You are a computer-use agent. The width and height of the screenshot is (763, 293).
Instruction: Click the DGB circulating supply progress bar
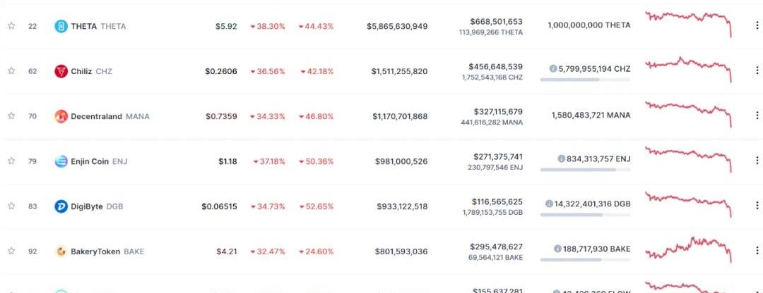[x=585, y=214]
